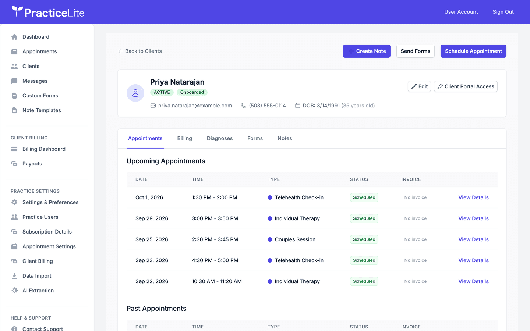Click the key icon on Client Portal Access
530x331 pixels.
click(440, 86)
